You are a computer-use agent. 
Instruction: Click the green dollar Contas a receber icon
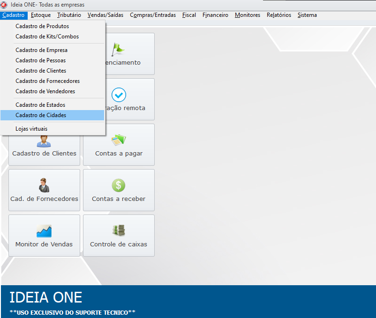coord(119,185)
